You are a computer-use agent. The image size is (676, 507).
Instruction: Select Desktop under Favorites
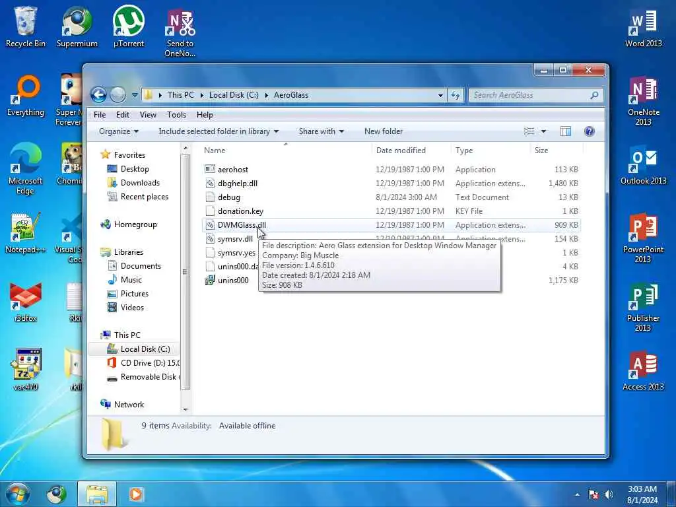pyautogui.click(x=128, y=169)
